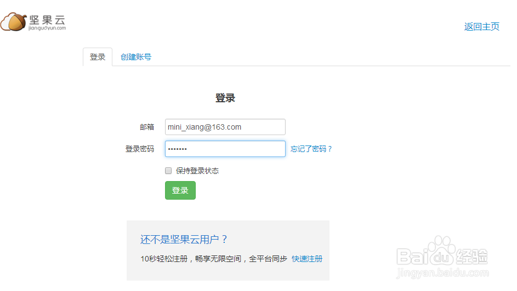Viewport: 517px width, 291px height.
Task: Open the 快速注册 link
Action: tap(307, 259)
